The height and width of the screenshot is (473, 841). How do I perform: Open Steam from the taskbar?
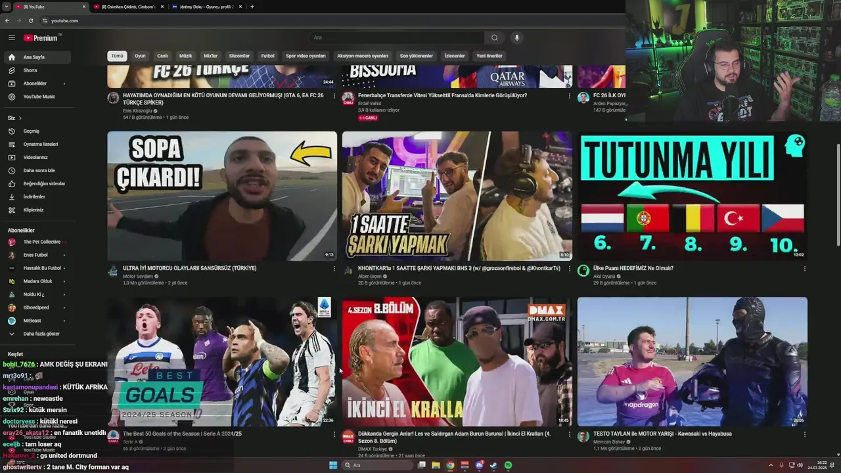pos(493,465)
